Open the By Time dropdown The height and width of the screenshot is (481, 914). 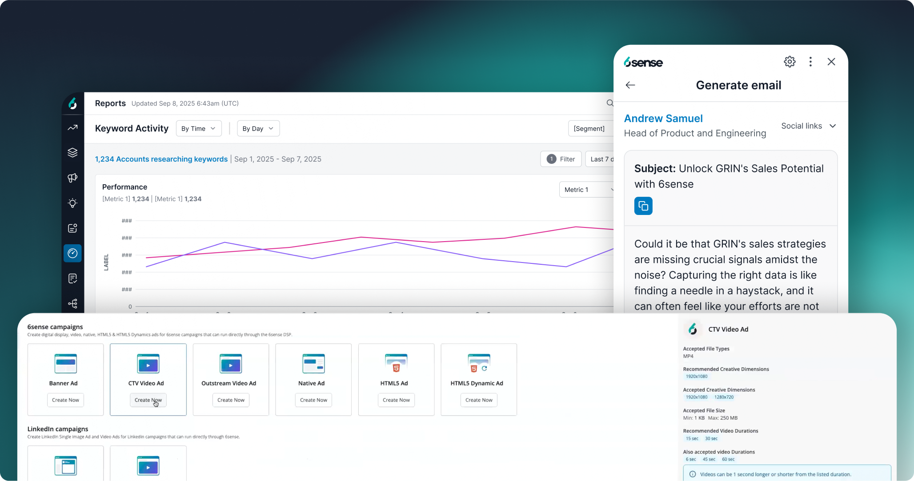click(199, 128)
